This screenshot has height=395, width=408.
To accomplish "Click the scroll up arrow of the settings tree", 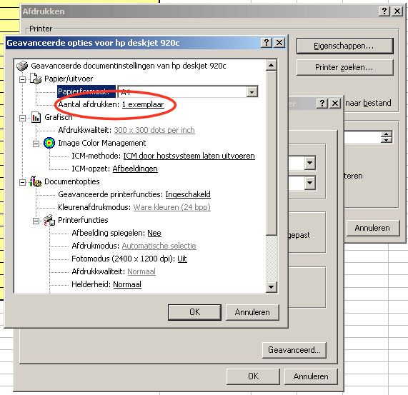I will coord(271,65).
